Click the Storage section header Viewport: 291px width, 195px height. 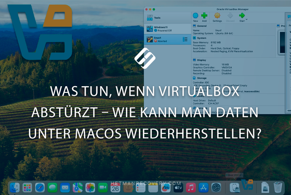202,78
